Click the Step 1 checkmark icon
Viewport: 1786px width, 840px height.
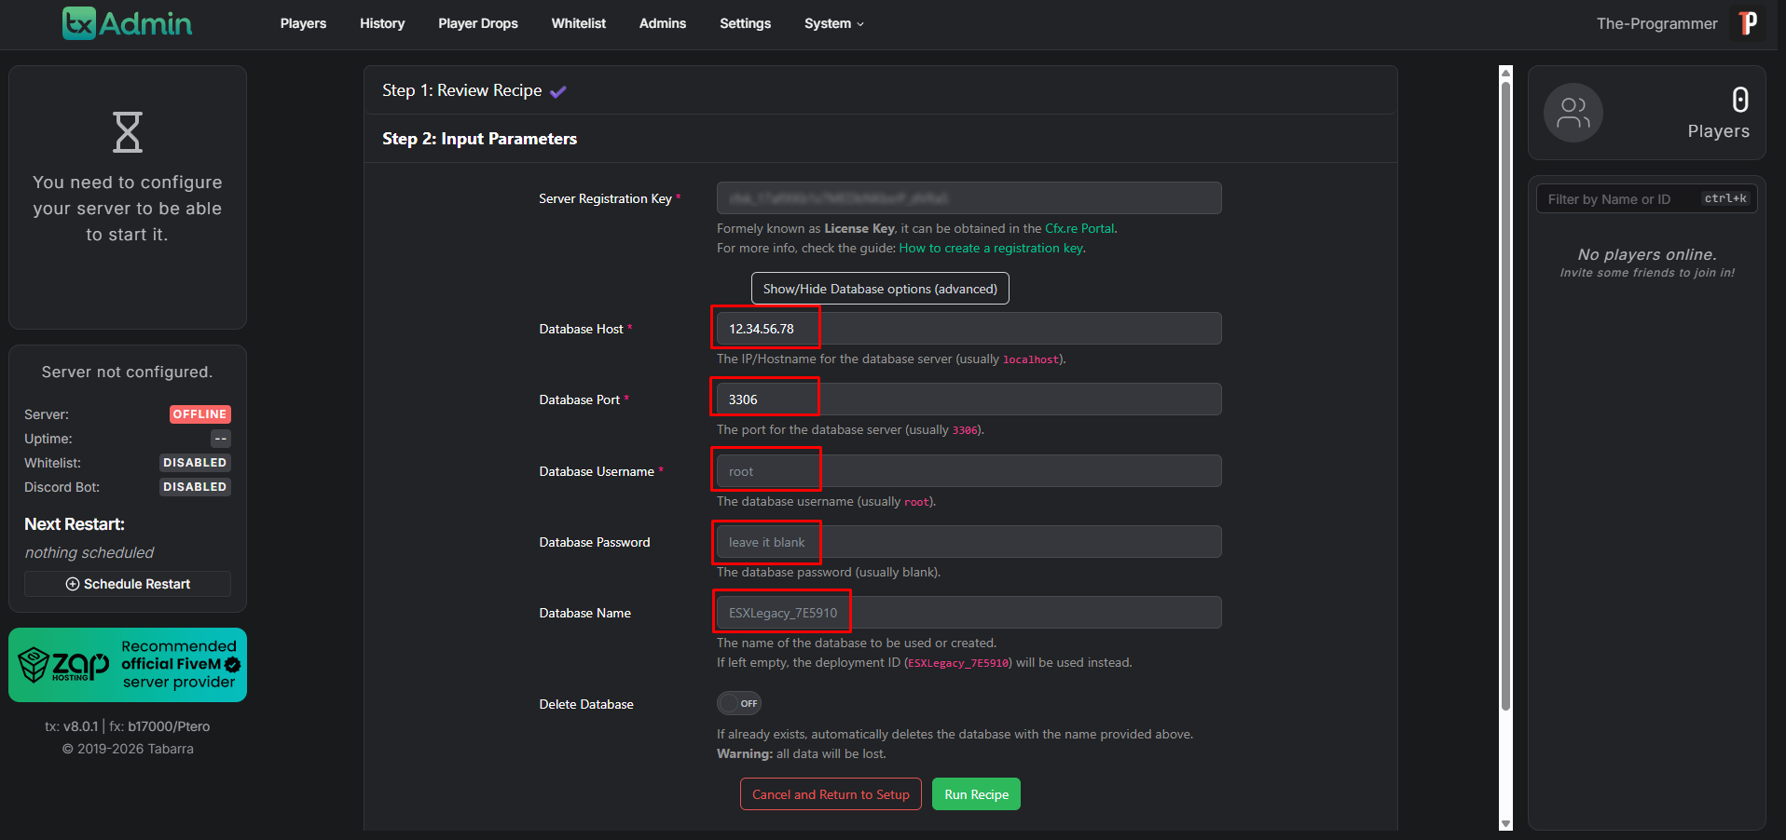(x=558, y=91)
